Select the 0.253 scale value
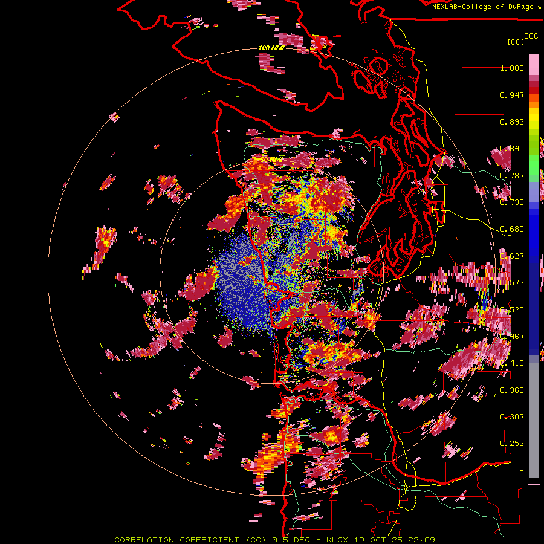 point(512,444)
